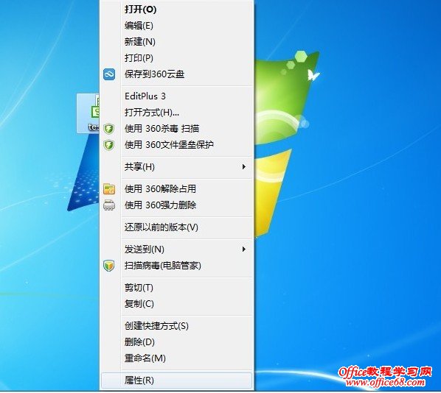Select 使用 360强力删除
Screen dimensions: 441x393
177,205
